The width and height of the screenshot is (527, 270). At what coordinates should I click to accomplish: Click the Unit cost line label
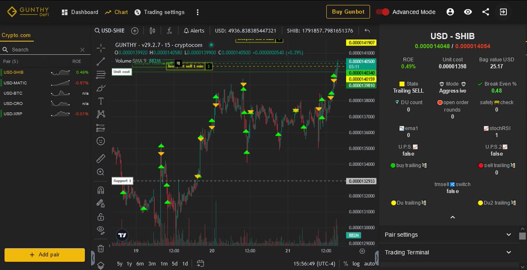pos(122,72)
